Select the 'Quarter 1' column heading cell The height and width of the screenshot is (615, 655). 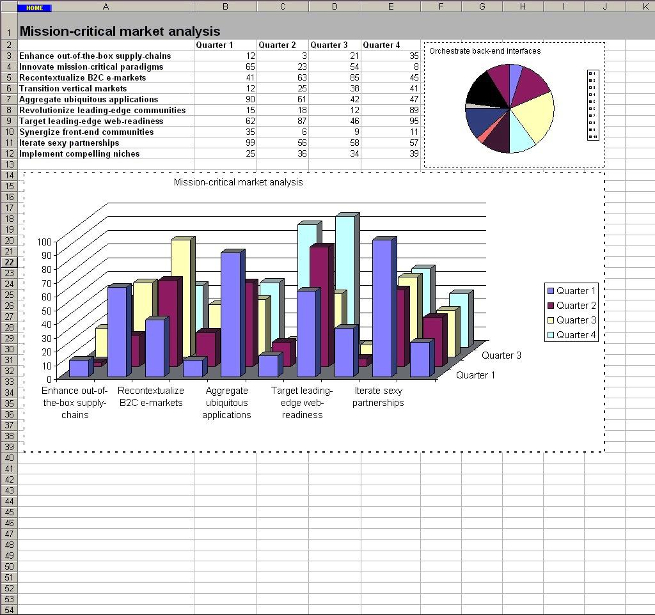[x=226, y=45]
